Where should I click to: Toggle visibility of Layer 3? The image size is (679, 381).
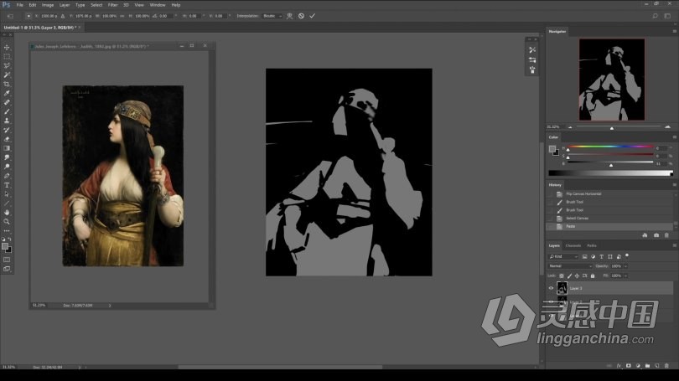[x=551, y=288]
